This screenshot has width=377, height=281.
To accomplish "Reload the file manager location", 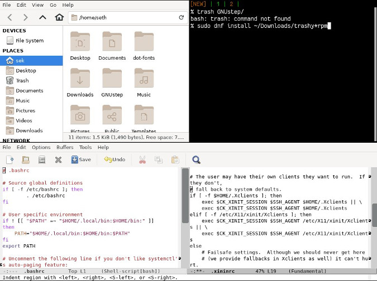I will click(x=181, y=17).
